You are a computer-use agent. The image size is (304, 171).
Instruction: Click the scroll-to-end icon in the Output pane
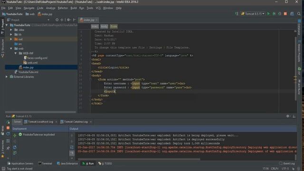[x=72, y=153]
